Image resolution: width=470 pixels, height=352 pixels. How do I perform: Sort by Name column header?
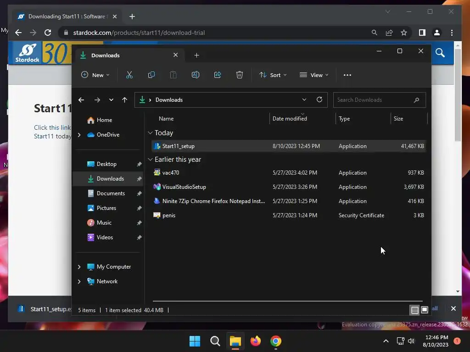[x=166, y=119]
